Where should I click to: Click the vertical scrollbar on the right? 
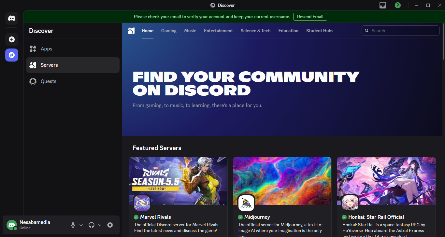coord(443,42)
